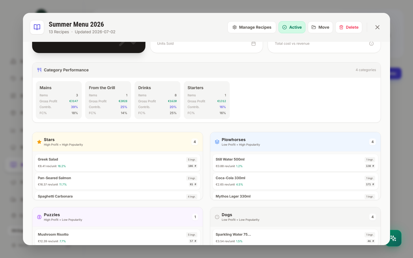Click the brain icon beside Puzzles
The height and width of the screenshot is (258, 413).
tap(39, 217)
